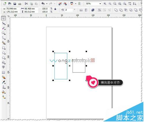Click the Simplify shapes icon
144x122 pixels.
click(131, 10)
